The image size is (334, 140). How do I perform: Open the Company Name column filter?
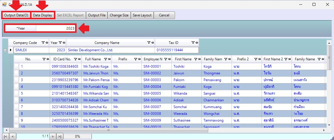(149, 43)
